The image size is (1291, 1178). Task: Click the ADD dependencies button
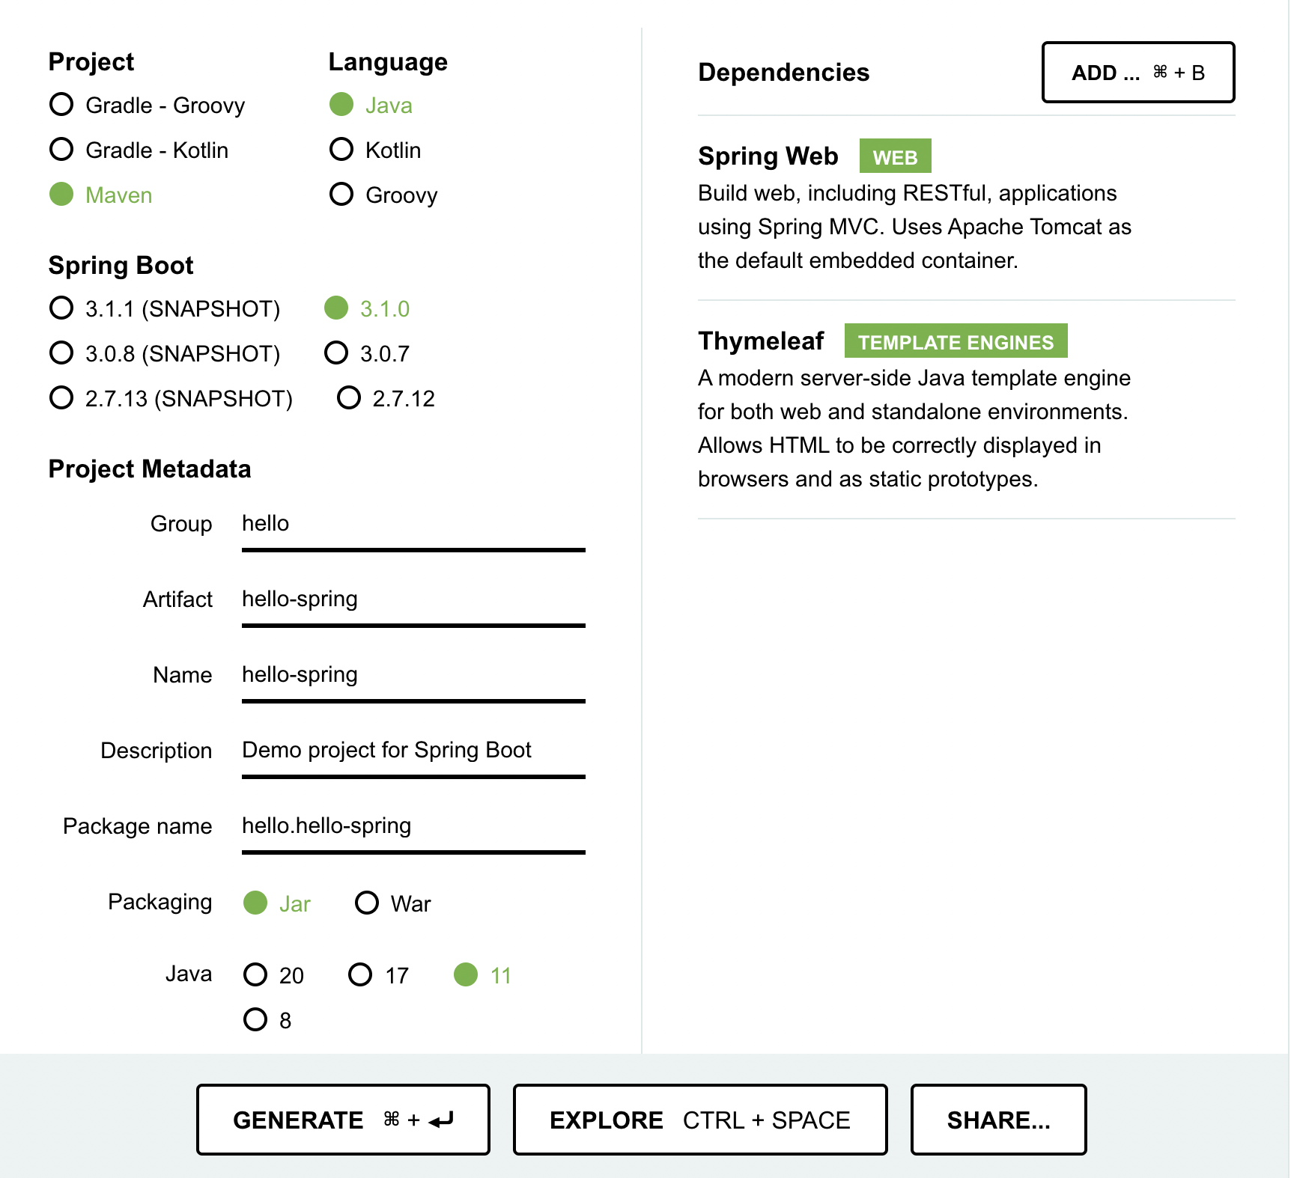click(x=1137, y=73)
